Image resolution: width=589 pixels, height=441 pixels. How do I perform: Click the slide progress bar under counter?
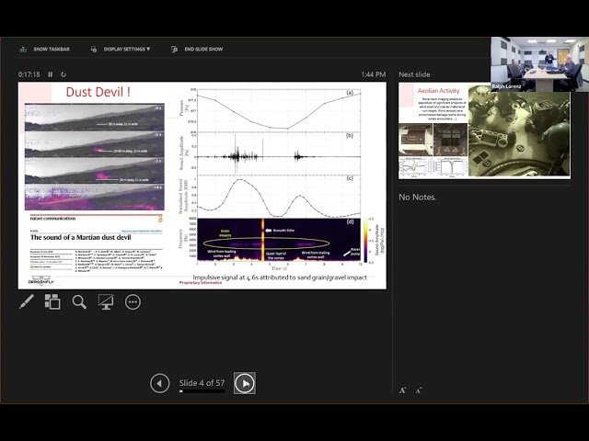(x=202, y=391)
